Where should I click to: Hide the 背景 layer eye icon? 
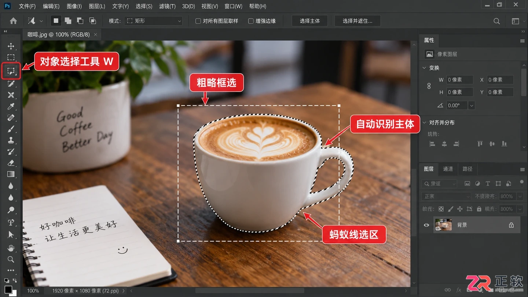[426, 225]
